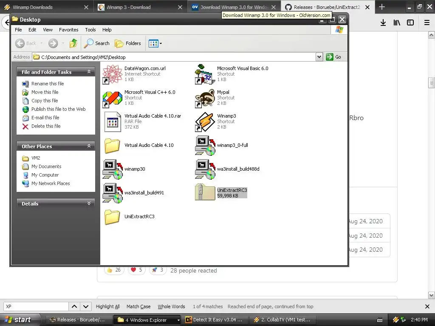Toggle the Folders pane in Explorer

pos(128,43)
